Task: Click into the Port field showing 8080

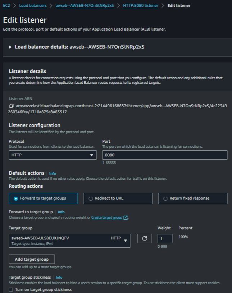Action: pos(165,155)
